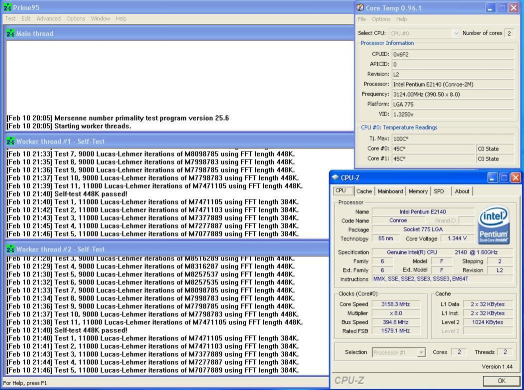Image resolution: width=524 pixels, height=390 pixels.
Task: Click the Code Name value Conroe
Action: tap(398, 220)
